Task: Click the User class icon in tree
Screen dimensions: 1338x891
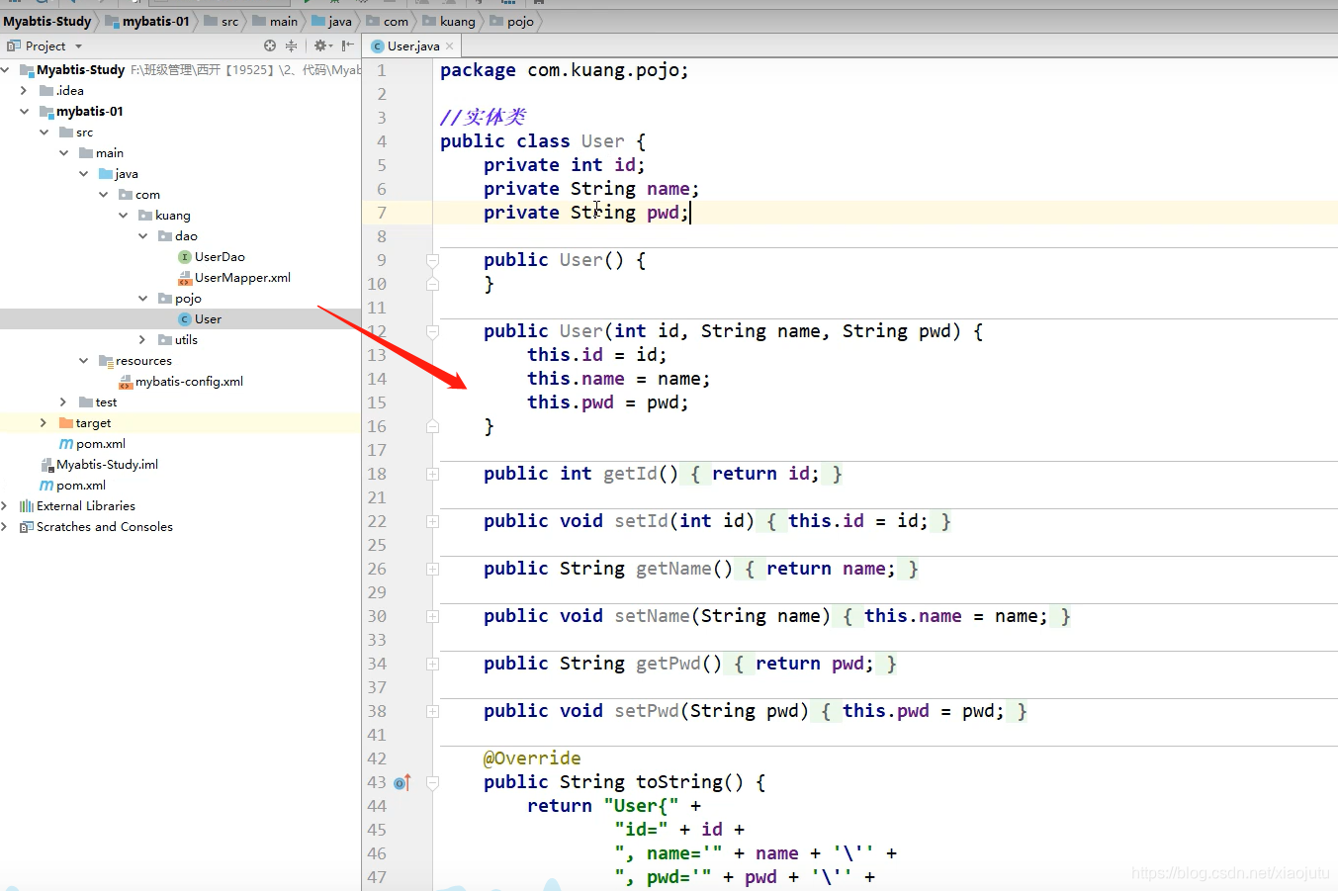Action: click(185, 319)
